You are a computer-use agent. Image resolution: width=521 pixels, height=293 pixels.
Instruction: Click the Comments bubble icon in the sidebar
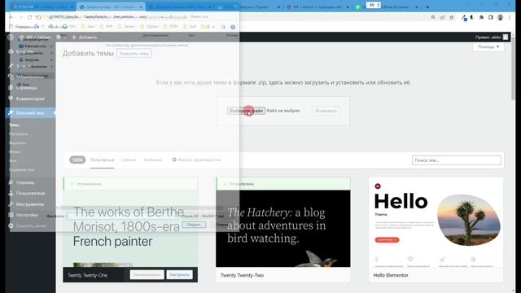11,98
